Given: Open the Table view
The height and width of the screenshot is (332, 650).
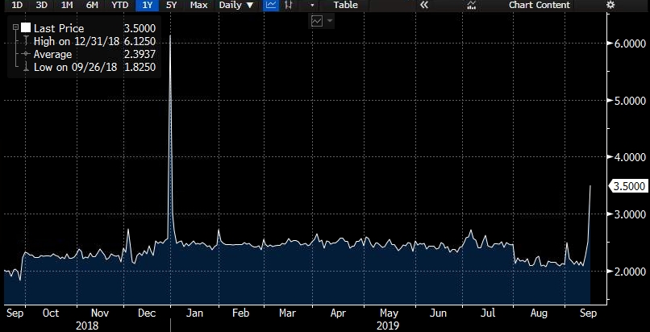Looking at the screenshot, I should click(x=345, y=6).
